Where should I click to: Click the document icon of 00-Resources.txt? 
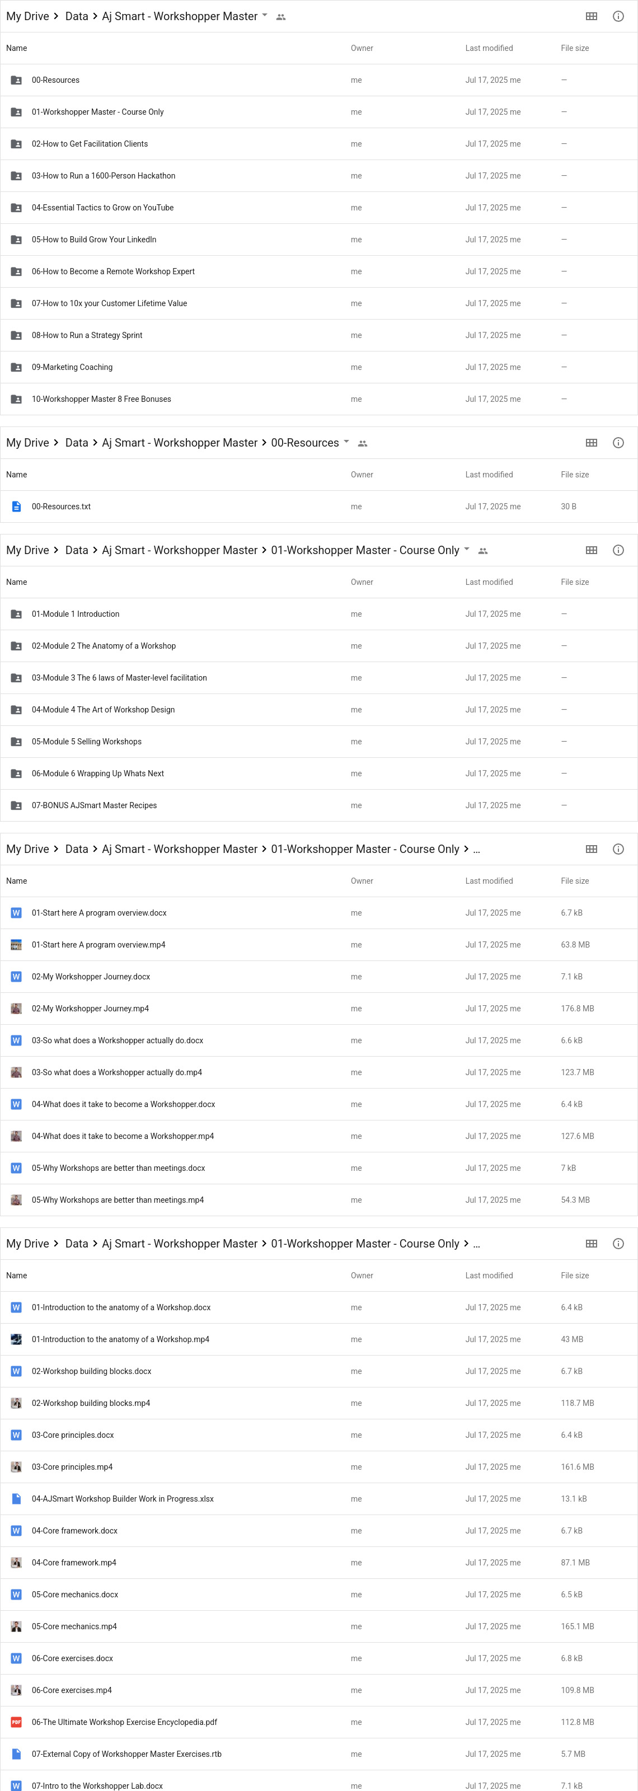(x=16, y=507)
